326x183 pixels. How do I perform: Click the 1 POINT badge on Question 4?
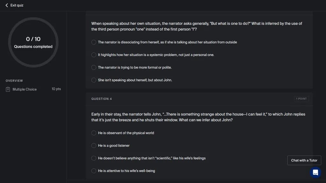click(301, 99)
